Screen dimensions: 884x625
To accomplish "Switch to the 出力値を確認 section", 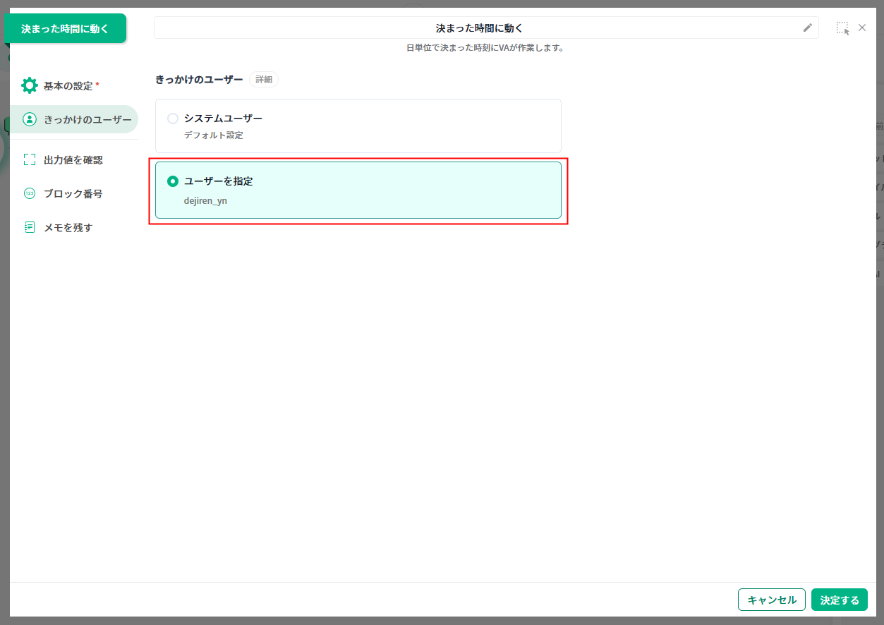I will tap(73, 160).
